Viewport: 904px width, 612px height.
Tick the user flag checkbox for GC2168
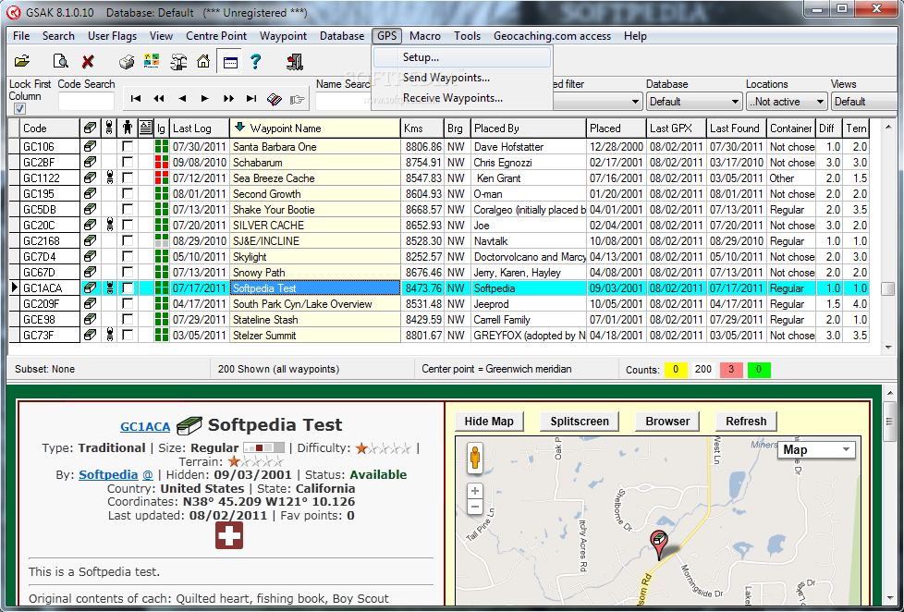128,240
